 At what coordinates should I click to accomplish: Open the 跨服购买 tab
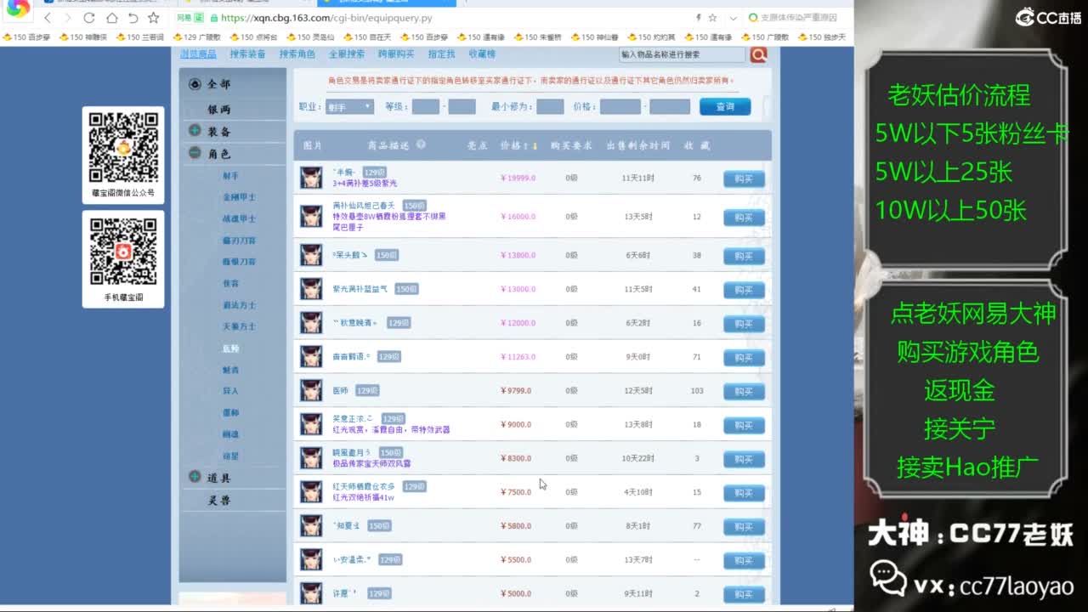point(396,54)
